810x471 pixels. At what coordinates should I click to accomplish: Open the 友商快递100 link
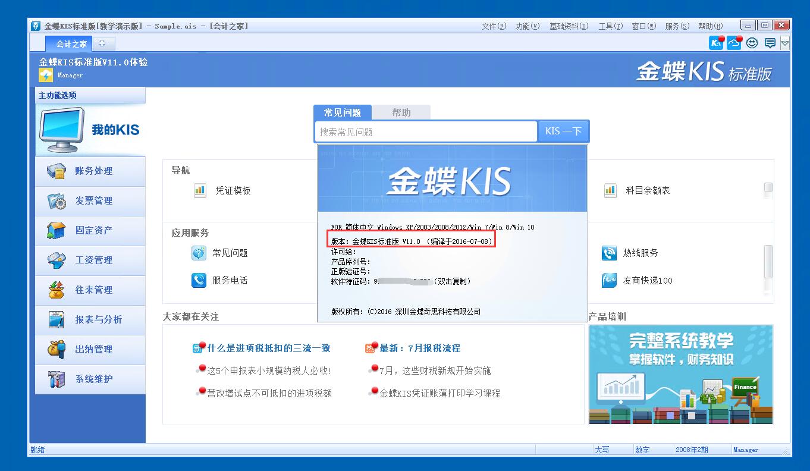(648, 281)
